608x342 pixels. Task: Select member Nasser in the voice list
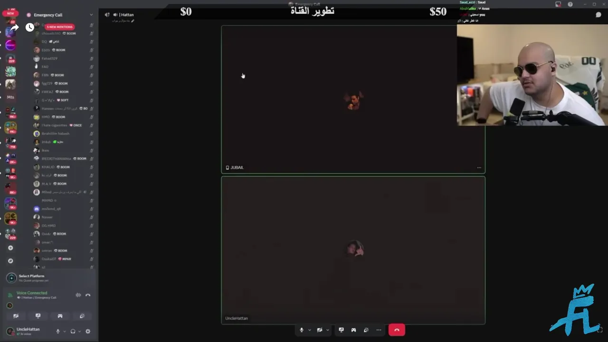(64, 217)
